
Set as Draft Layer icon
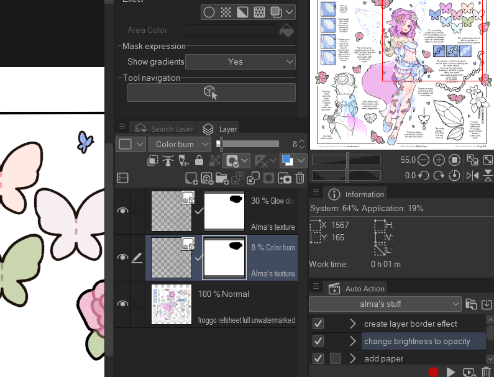point(183,161)
